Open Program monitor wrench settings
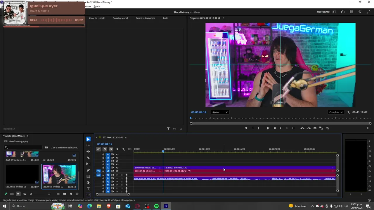 tap(348, 112)
